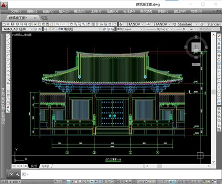Select the Pan hand tool
222x184 pixels.
click(x=71, y=24)
